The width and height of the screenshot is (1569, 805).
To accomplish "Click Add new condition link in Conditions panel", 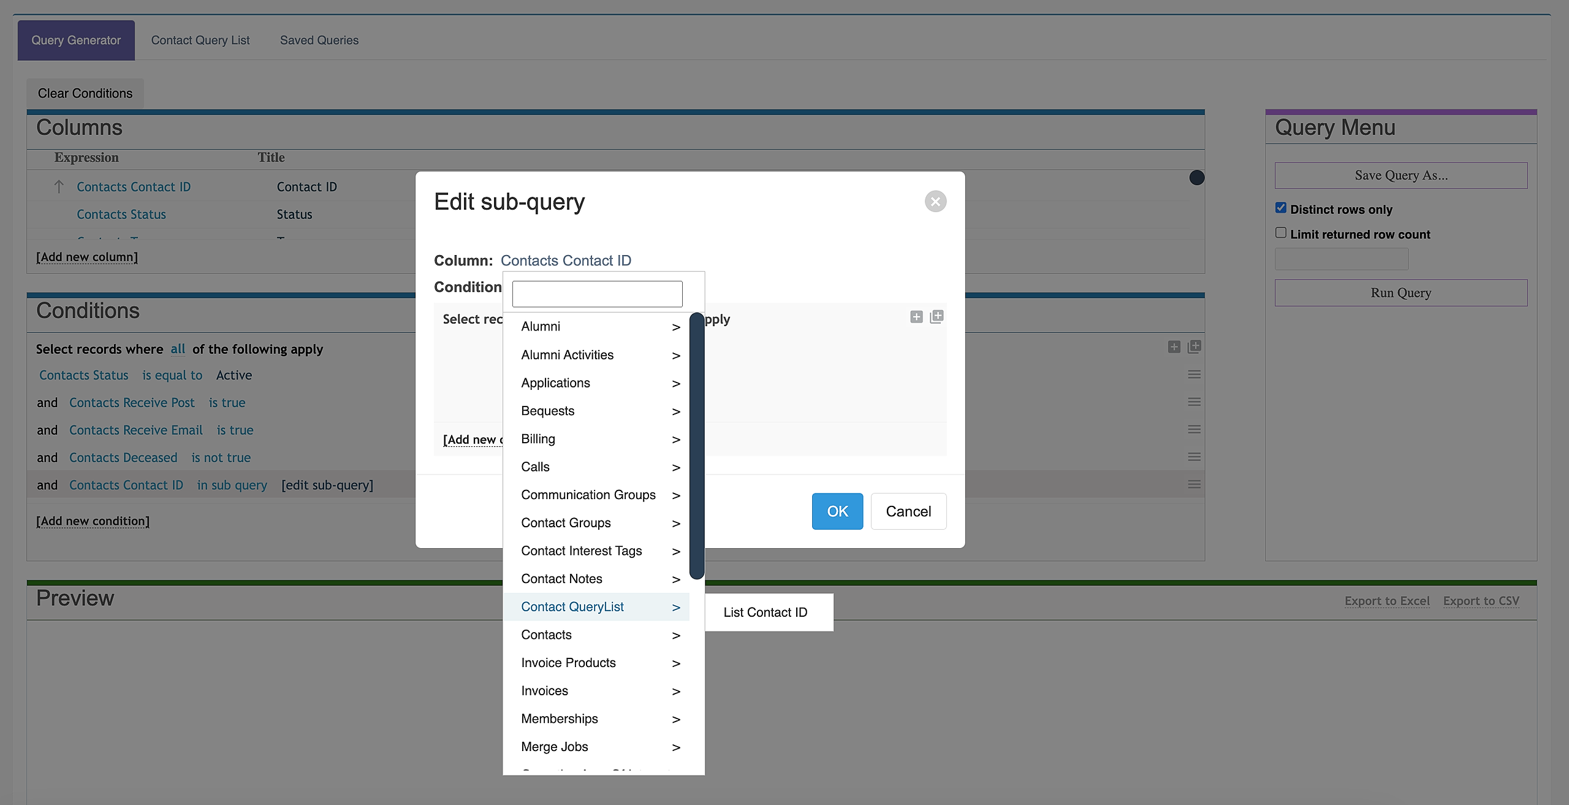I will pyautogui.click(x=93, y=521).
